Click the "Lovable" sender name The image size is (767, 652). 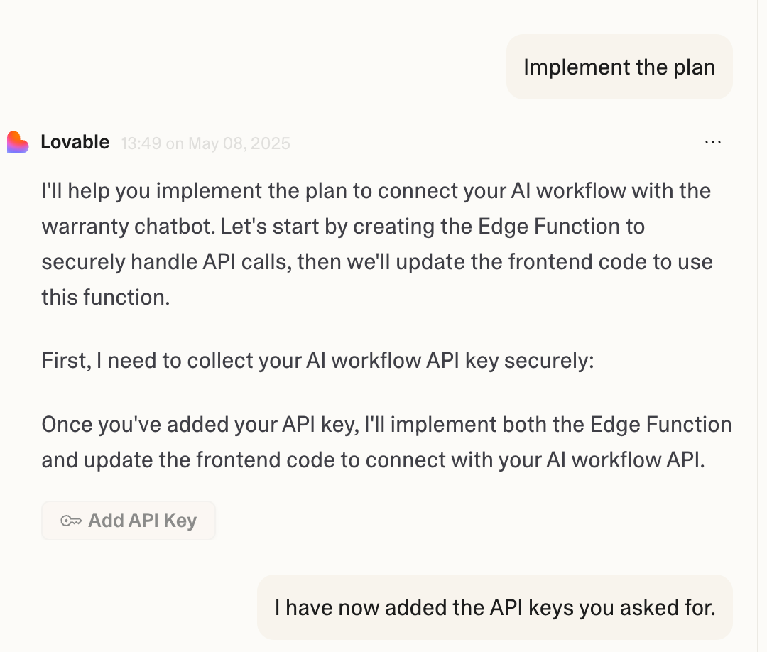coord(75,142)
